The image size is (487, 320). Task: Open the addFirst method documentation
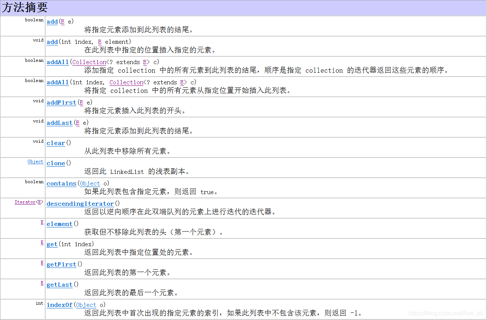(x=61, y=103)
